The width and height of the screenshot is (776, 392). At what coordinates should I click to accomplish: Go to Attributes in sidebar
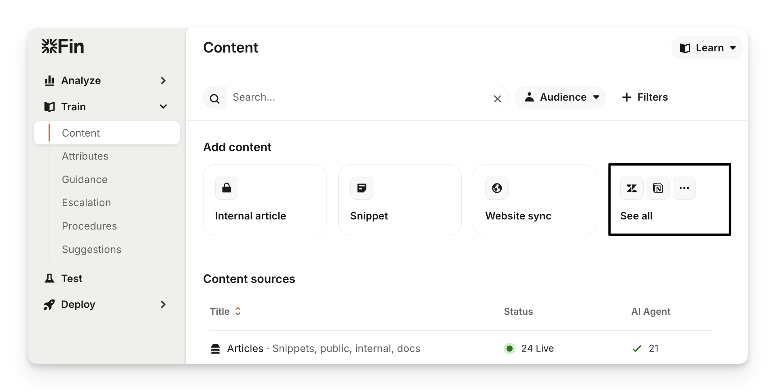pos(85,156)
